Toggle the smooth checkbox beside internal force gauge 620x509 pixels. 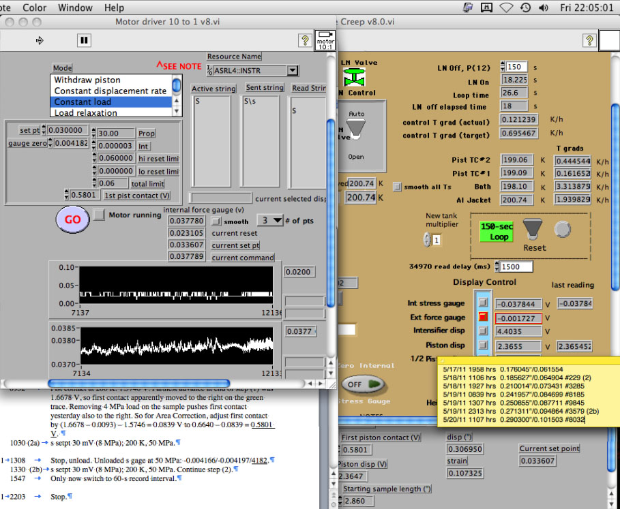(216, 221)
